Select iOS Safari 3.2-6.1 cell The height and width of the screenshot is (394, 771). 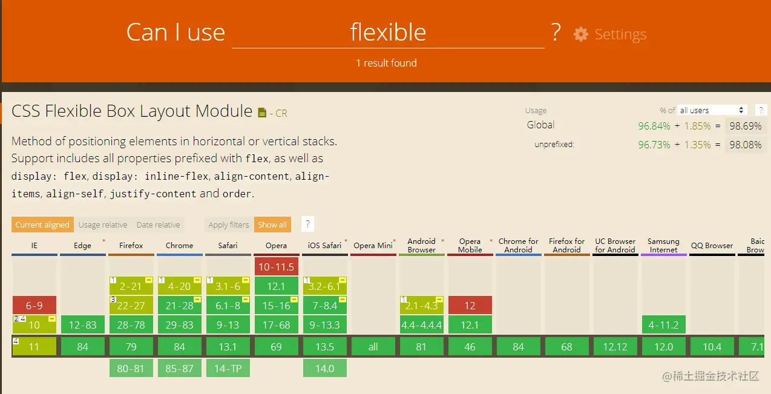coord(325,286)
